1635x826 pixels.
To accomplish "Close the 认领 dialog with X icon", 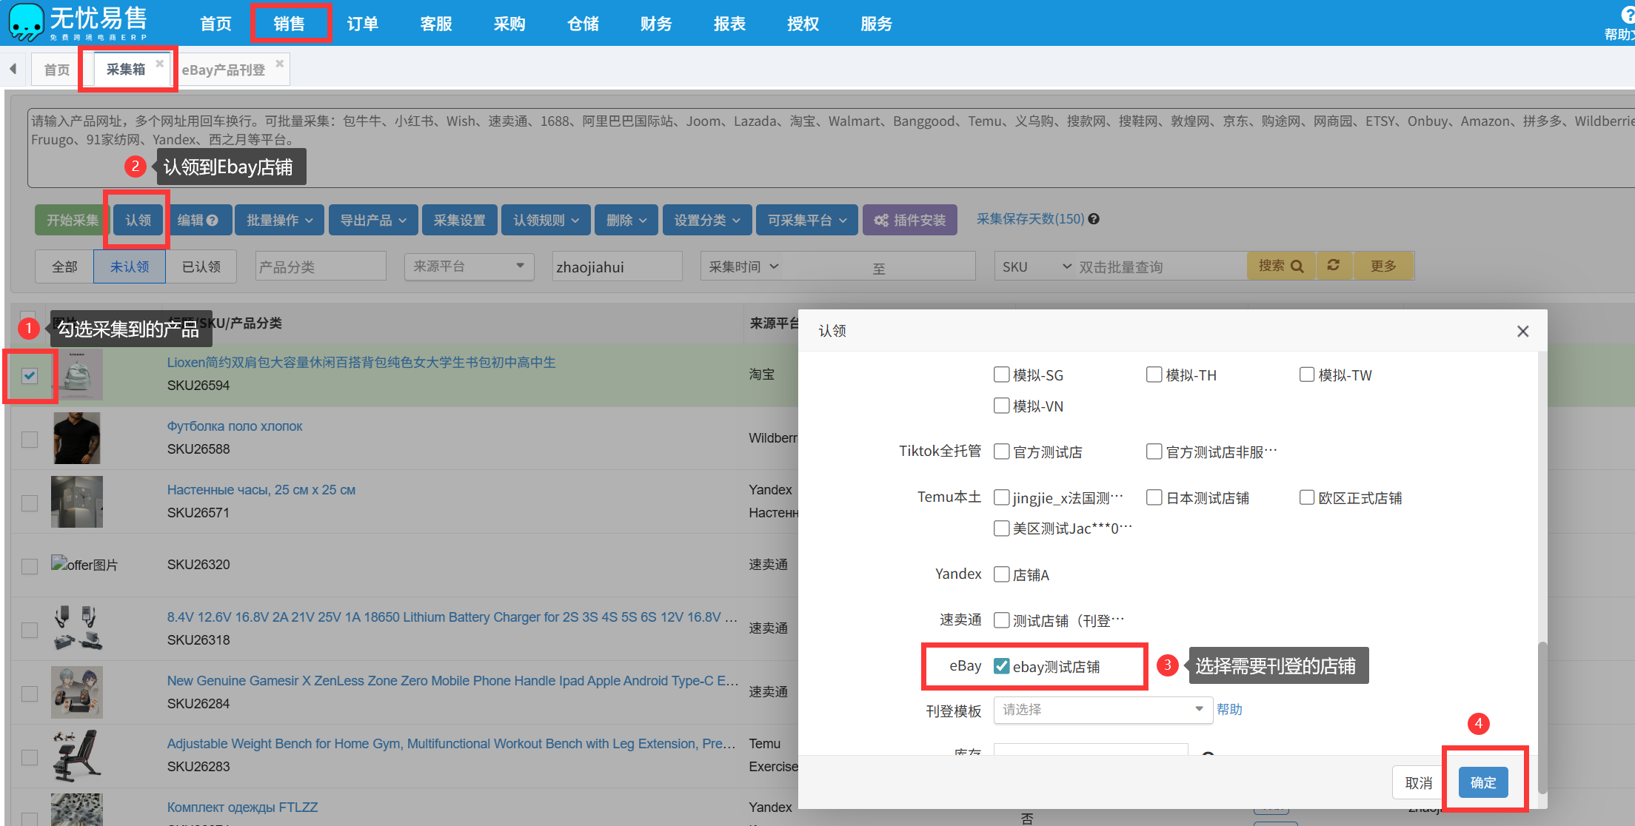I will (x=1522, y=331).
